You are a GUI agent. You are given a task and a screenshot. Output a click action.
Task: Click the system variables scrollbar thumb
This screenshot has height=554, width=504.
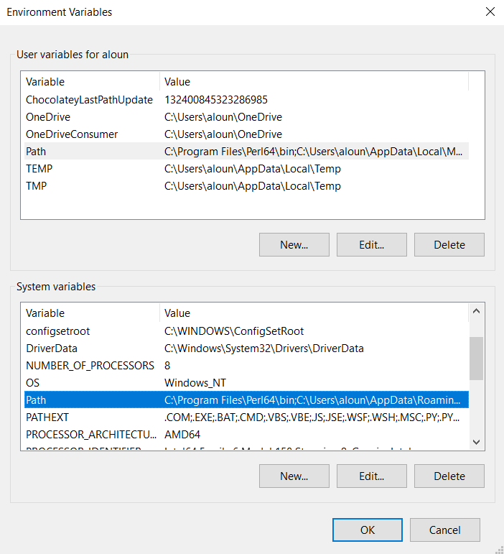(x=476, y=358)
